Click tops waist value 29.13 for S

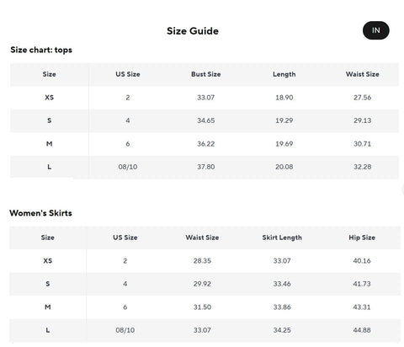[x=362, y=120]
